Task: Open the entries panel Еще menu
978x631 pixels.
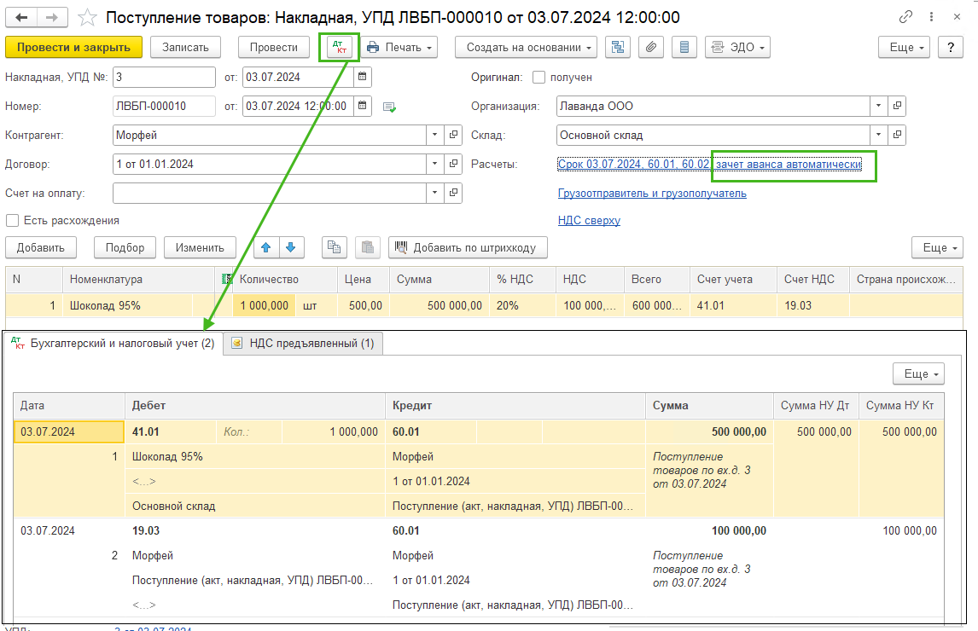Action: click(919, 373)
